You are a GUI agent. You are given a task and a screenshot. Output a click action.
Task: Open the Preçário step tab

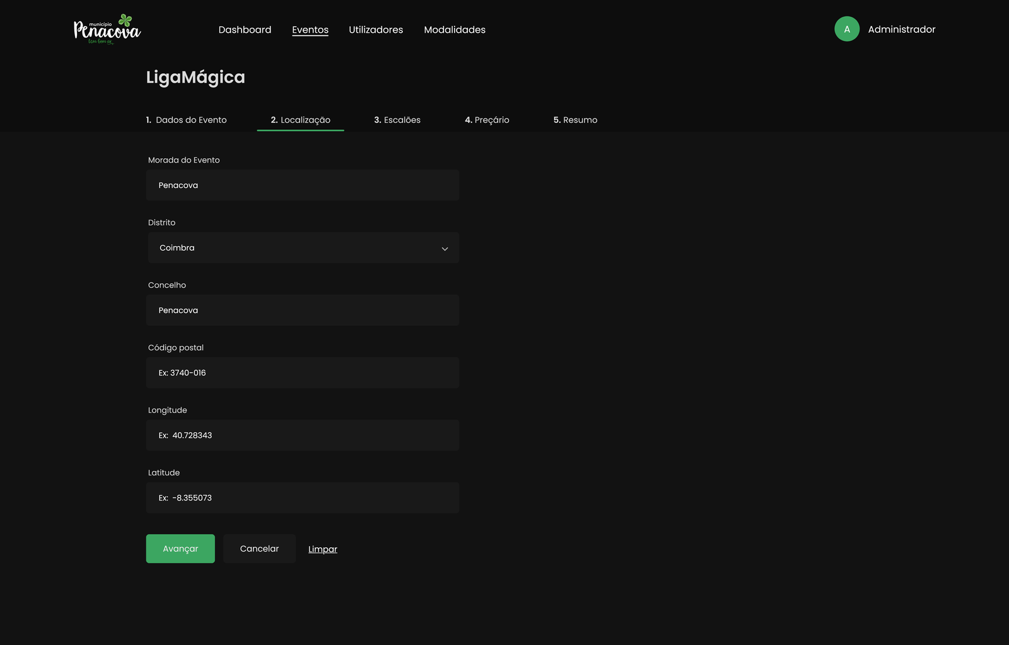coord(487,120)
